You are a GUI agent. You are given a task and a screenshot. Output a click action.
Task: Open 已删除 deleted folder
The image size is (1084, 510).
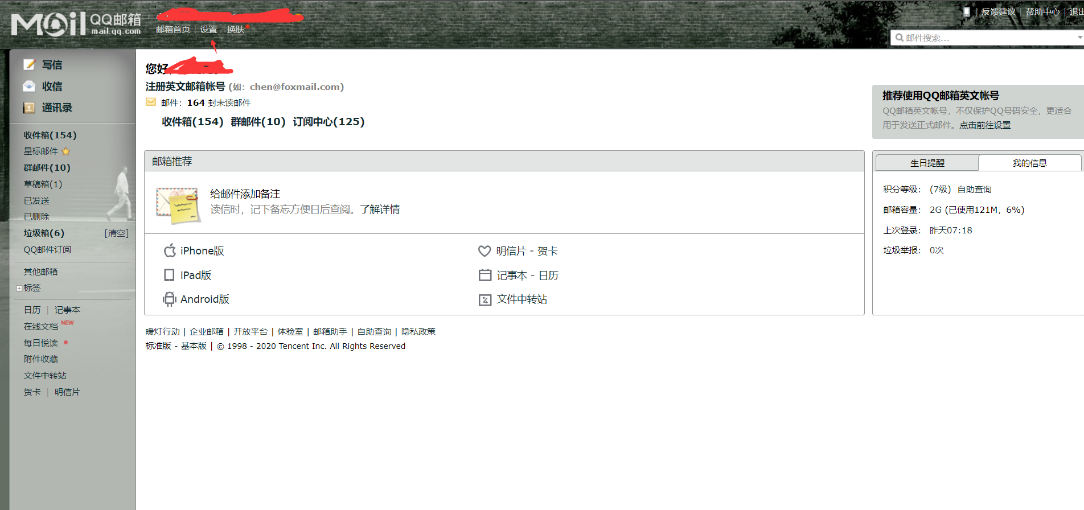(36, 217)
